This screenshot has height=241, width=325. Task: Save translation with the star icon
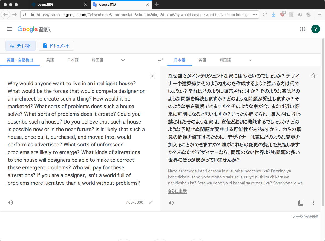click(313, 75)
